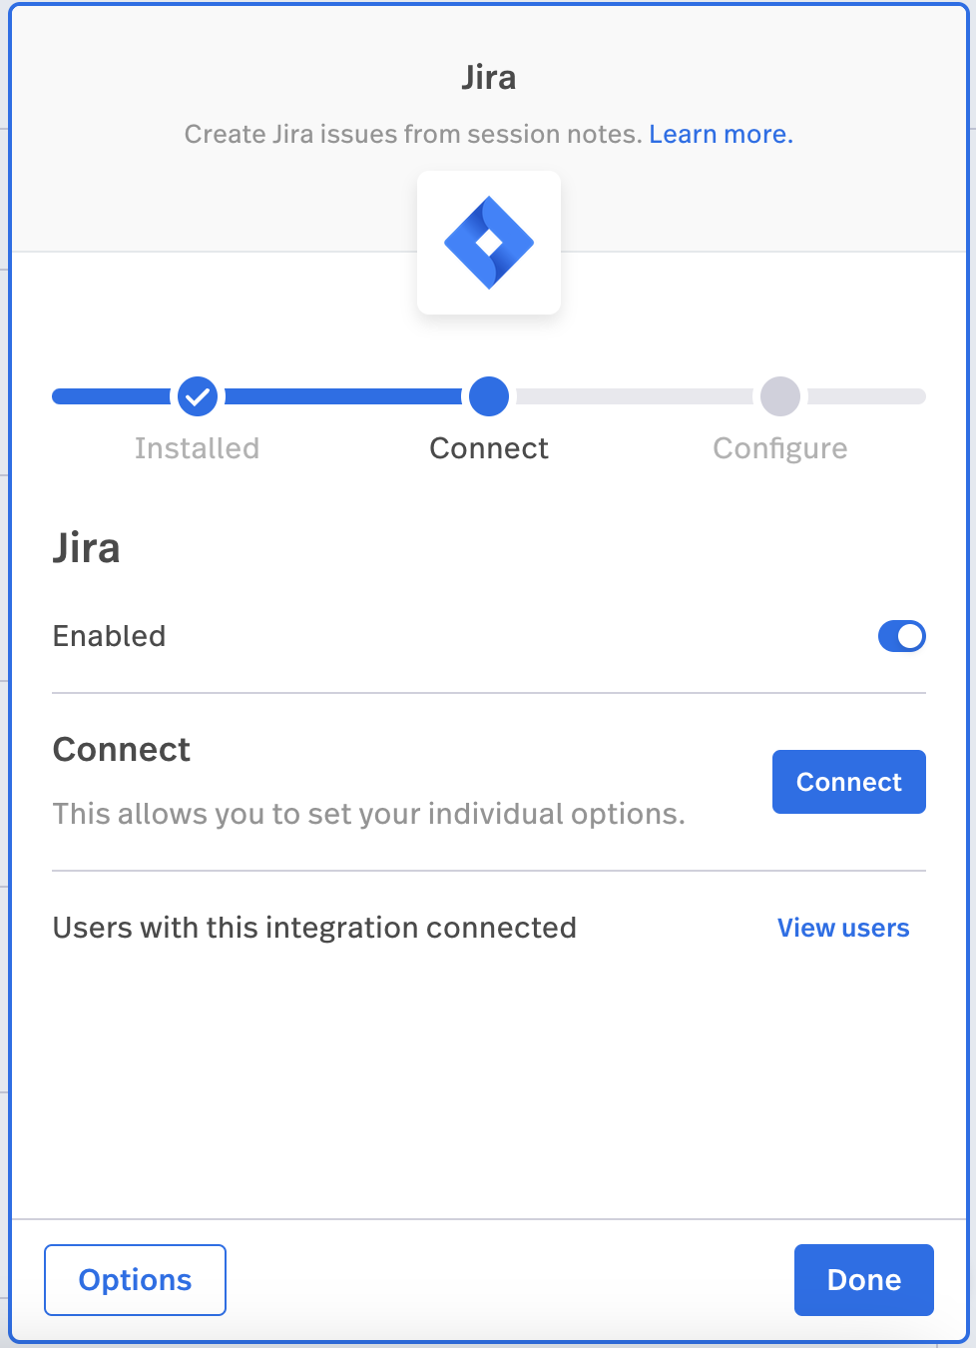The height and width of the screenshot is (1348, 976).
Task: Click the Connect step label under progress bar
Action: coord(489,448)
